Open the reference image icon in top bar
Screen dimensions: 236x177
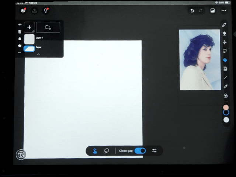212,11
